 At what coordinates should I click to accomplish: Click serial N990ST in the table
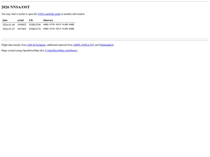pos(22,25)
